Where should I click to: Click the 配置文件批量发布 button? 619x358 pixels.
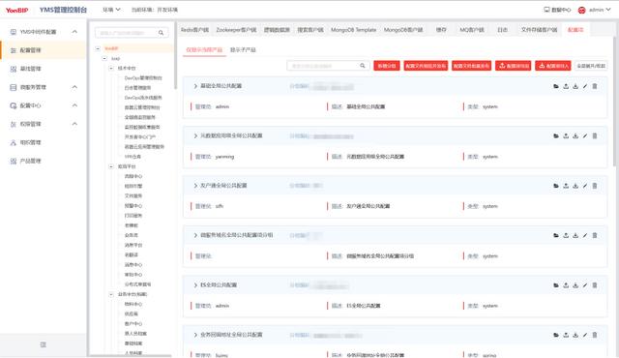pos(471,66)
